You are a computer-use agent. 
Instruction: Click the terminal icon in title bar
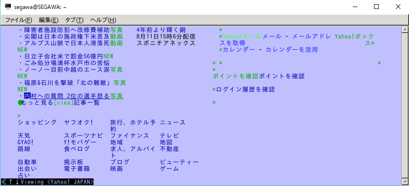[8, 7]
